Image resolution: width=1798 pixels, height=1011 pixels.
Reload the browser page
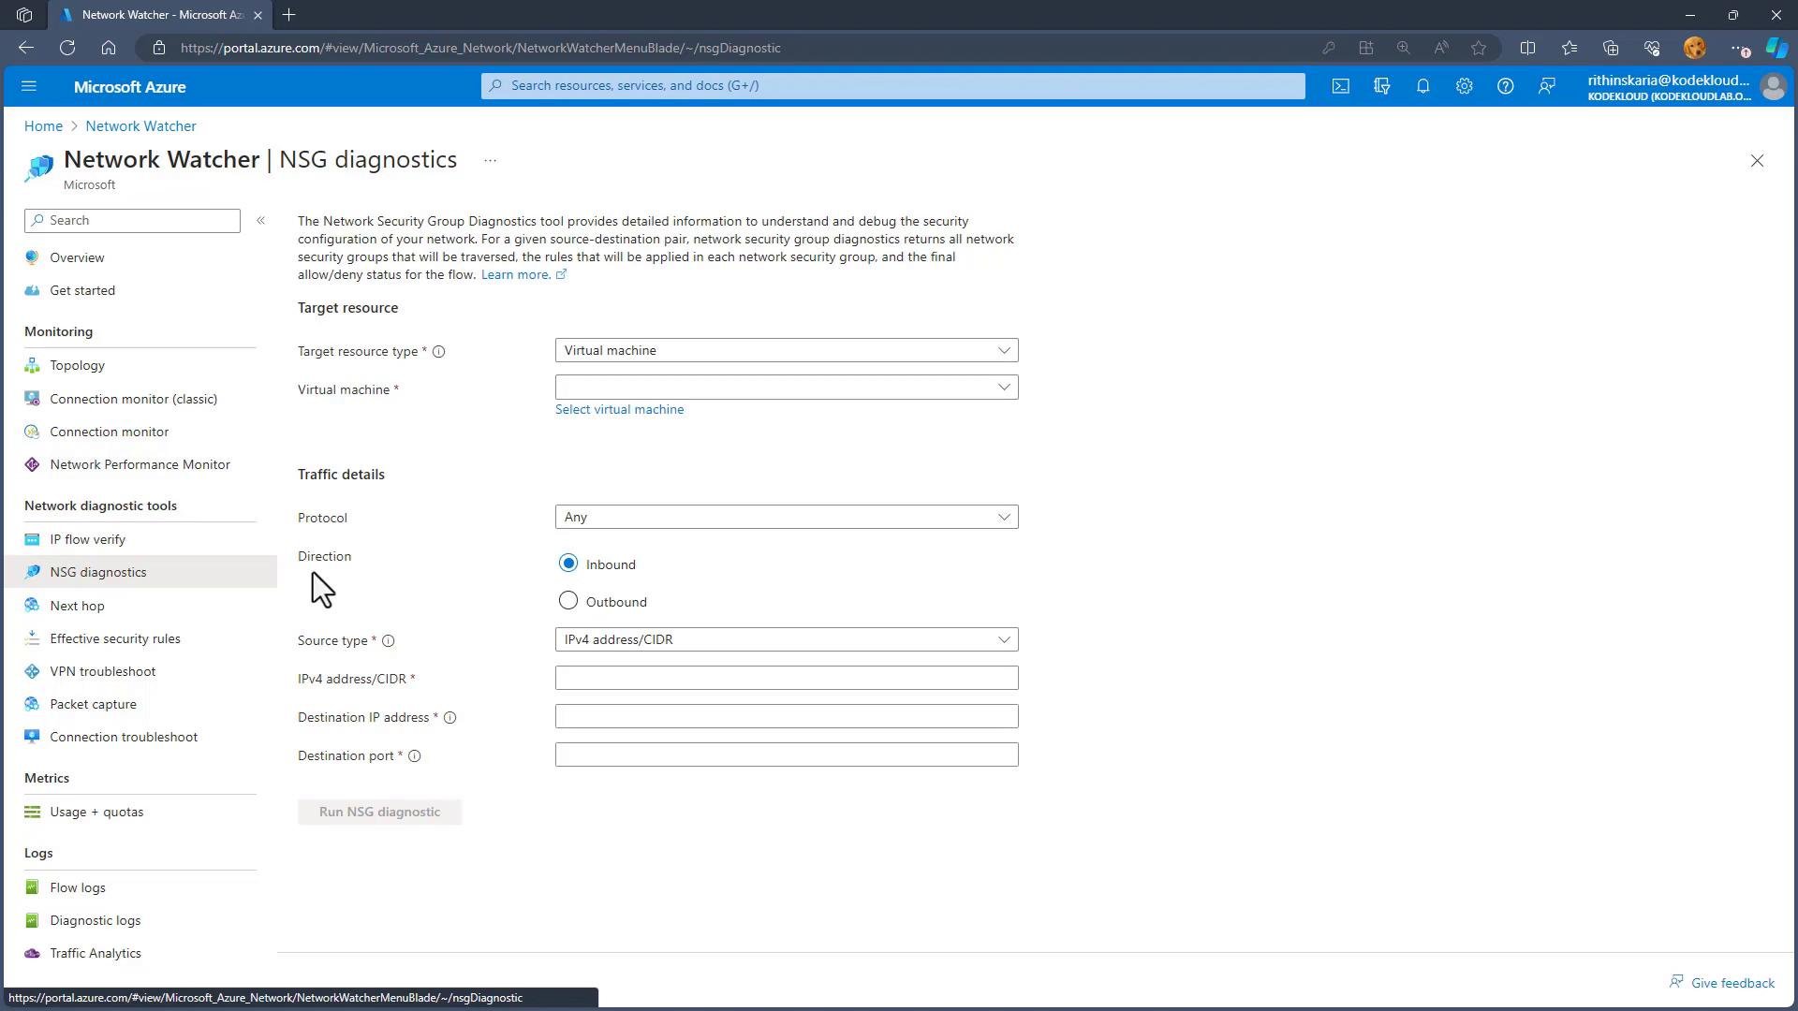[67, 48]
